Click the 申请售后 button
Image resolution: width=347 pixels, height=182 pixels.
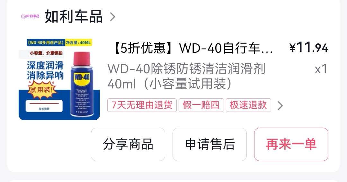coord(209,144)
